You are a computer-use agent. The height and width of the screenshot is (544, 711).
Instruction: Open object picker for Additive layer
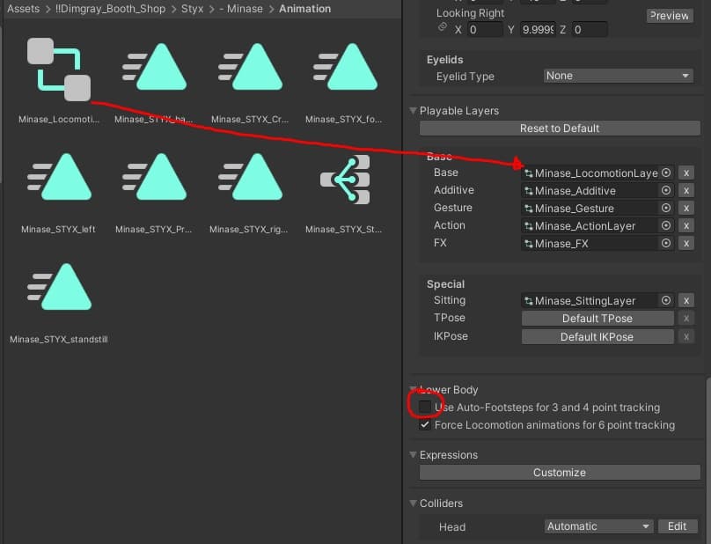click(665, 190)
